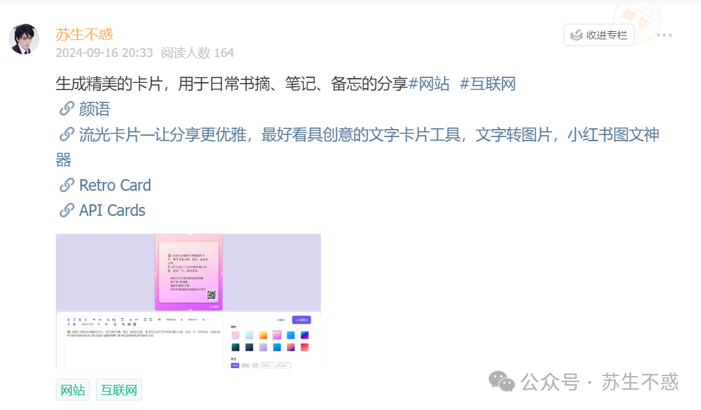Screen dimensions: 701x410
Task: Click the #网站 hashtag in post text
Action: pos(429,83)
